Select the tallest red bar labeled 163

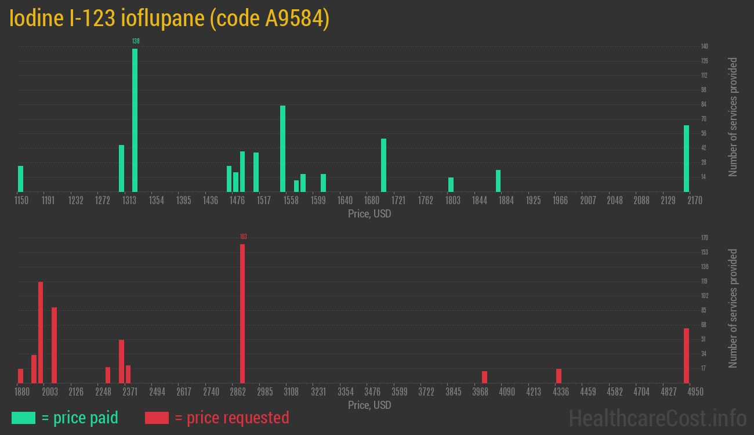[242, 313]
